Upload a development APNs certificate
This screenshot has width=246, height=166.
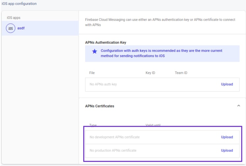(227, 137)
